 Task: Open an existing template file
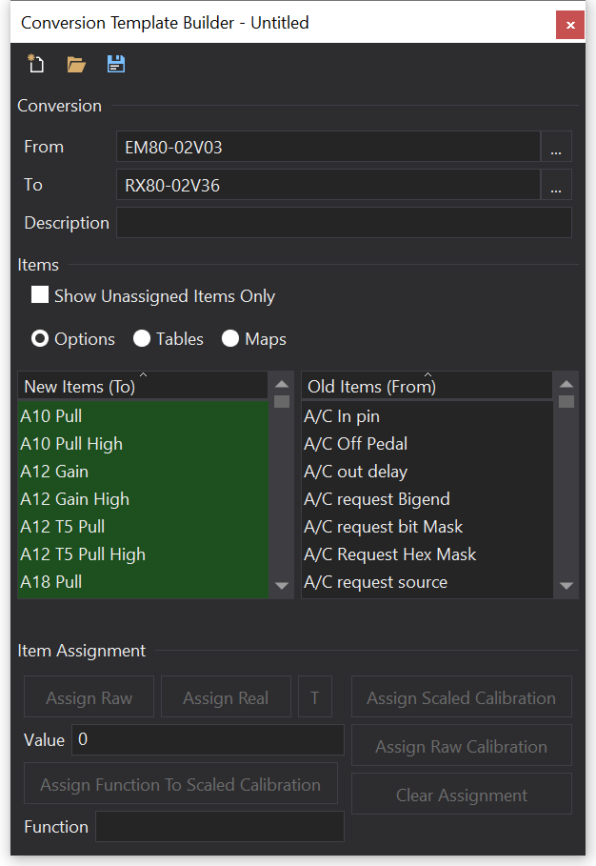point(76,65)
